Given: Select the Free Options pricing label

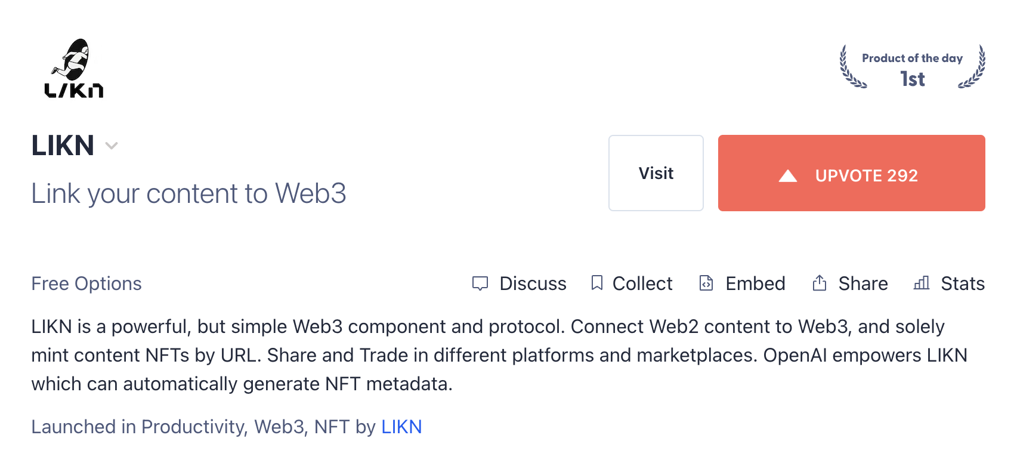Looking at the screenshot, I should [x=86, y=283].
